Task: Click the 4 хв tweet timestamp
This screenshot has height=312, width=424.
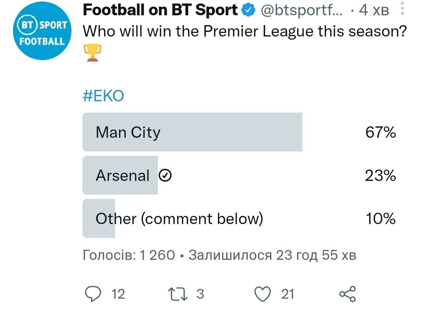Action: pos(374,11)
